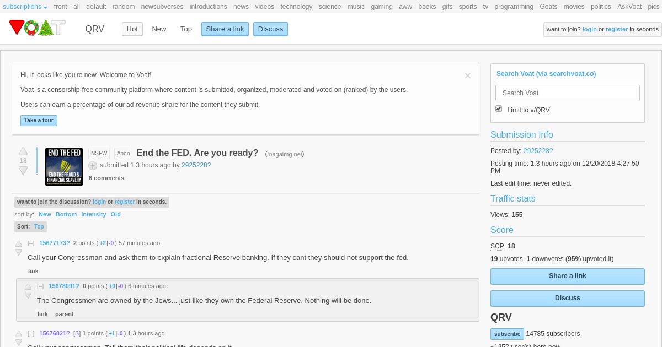Viewport: 662px width, 347px height.
Task: Click register link in discussion prompt
Action: [125, 202]
